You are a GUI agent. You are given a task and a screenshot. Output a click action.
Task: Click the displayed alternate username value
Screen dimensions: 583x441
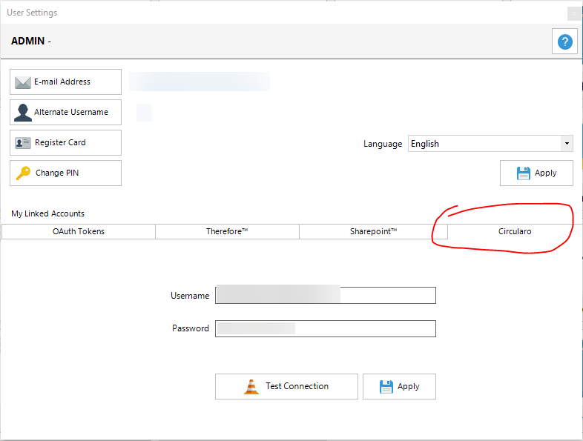(144, 113)
